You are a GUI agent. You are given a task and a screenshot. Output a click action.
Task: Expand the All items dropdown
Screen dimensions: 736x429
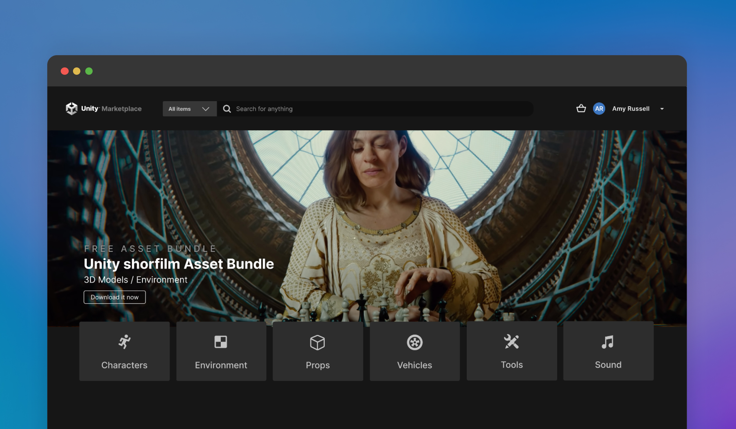point(189,109)
